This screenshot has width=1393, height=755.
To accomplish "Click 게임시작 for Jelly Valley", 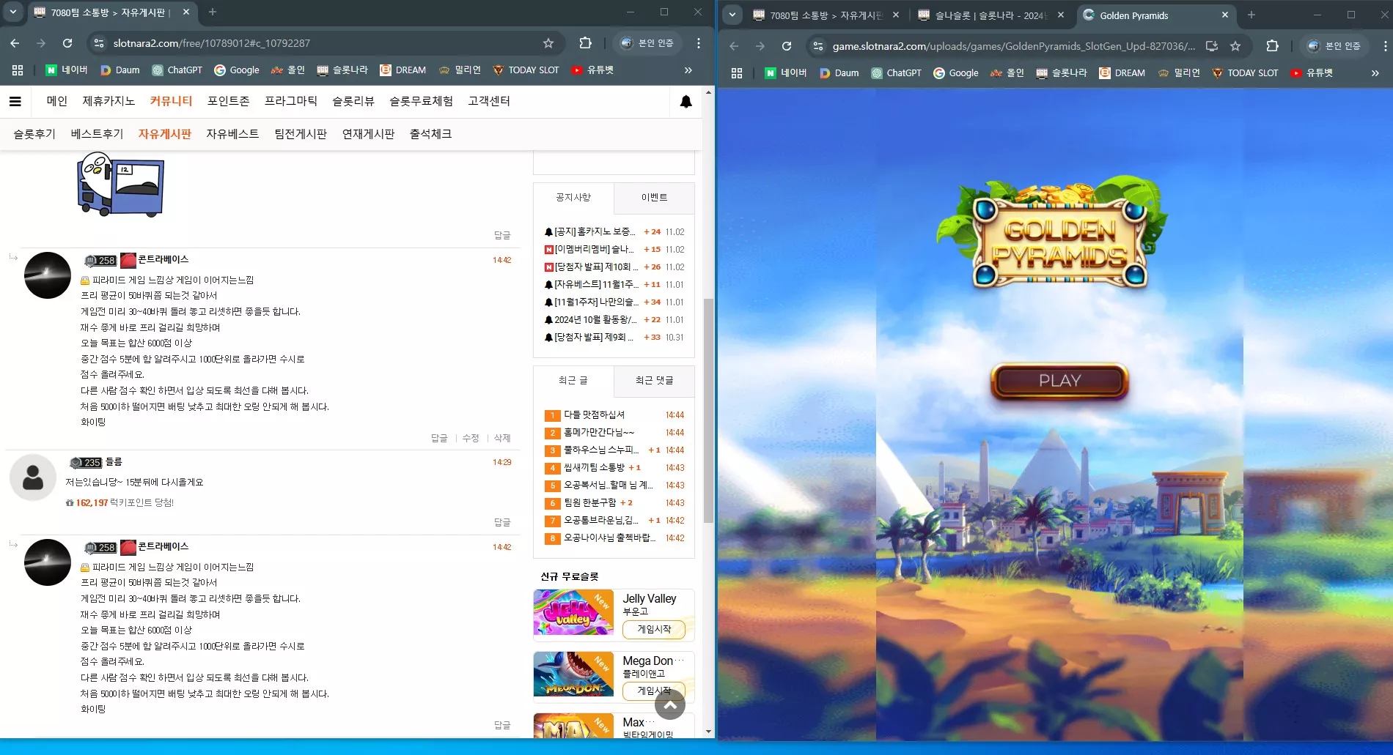I will tap(654, 629).
